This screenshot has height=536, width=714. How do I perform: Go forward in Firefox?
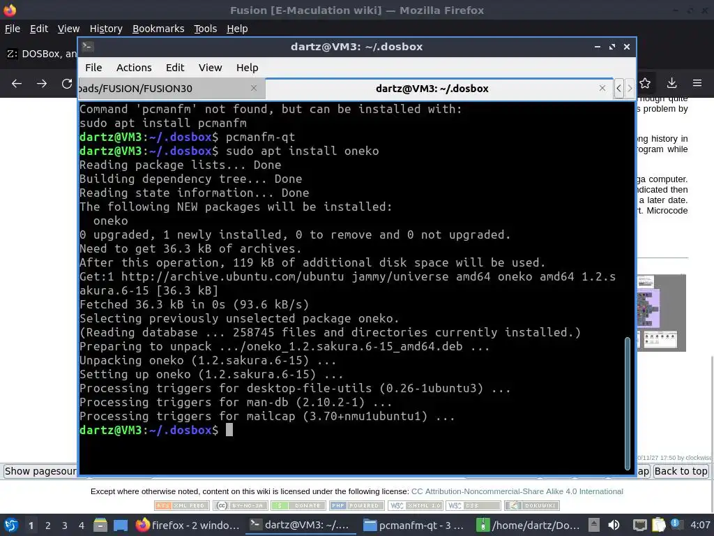(42, 84)
